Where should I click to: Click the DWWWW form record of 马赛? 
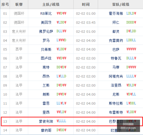pos(131,67)
